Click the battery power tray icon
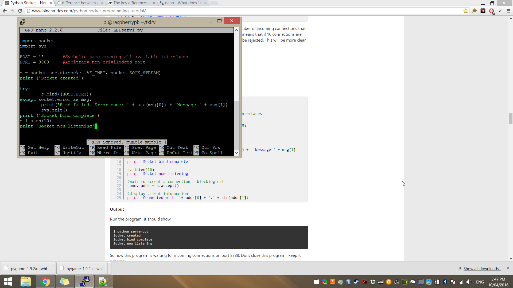The image size is (513, 288). click(x=437, y=282)
